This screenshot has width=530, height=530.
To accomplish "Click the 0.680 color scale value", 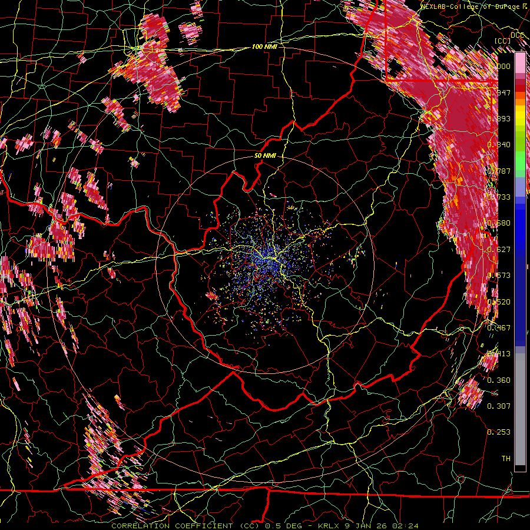I will point(499,223).
